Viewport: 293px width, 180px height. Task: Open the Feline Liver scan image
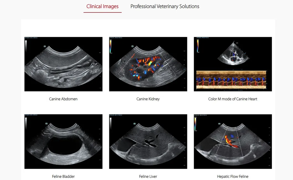pos(148,141)
